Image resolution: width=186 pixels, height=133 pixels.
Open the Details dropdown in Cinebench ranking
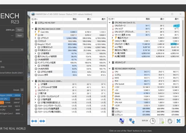click(22, 90)
